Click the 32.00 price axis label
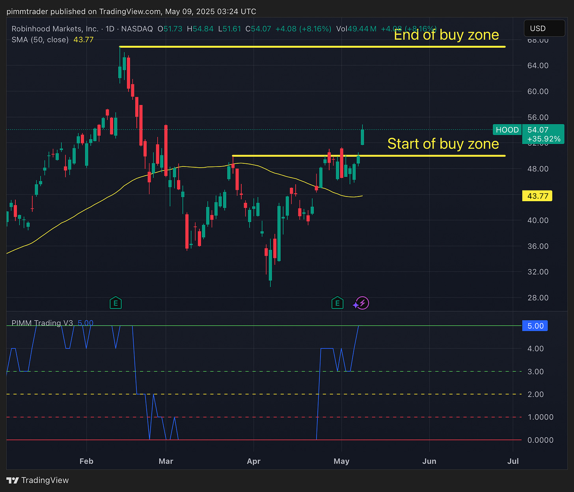Image resolution: width=574 pixels, height=492 pixels. pyautogui.click(x=538, y=272)
